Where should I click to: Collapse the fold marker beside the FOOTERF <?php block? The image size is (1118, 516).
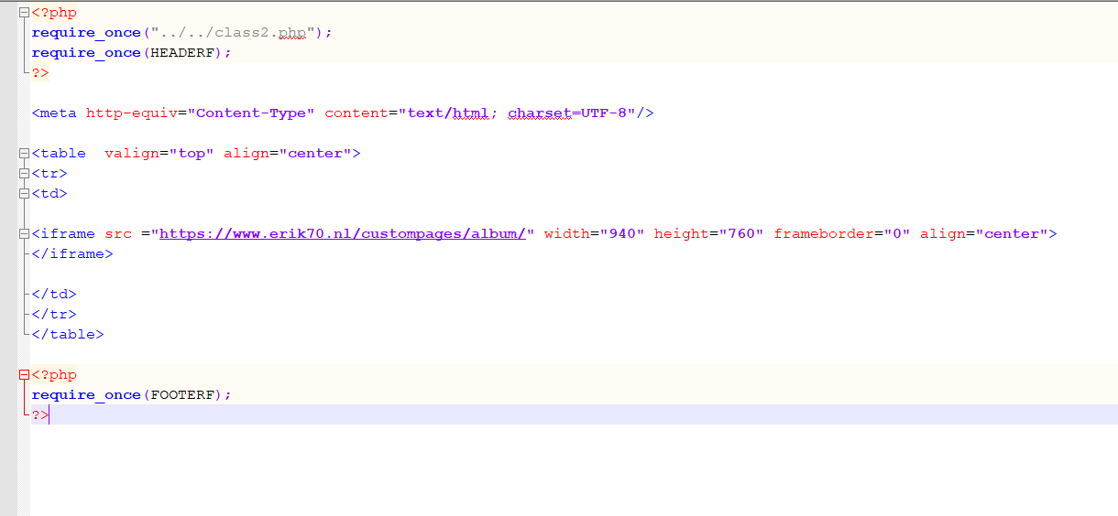coord(25,375)
